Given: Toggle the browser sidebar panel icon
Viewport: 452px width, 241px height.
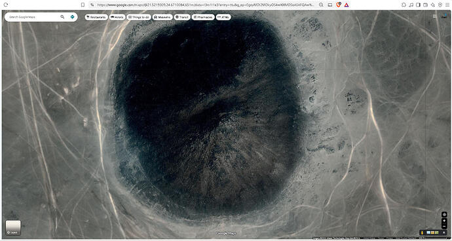Looking at the screenshot, I should pyautogui.click(x=419, y=5).
